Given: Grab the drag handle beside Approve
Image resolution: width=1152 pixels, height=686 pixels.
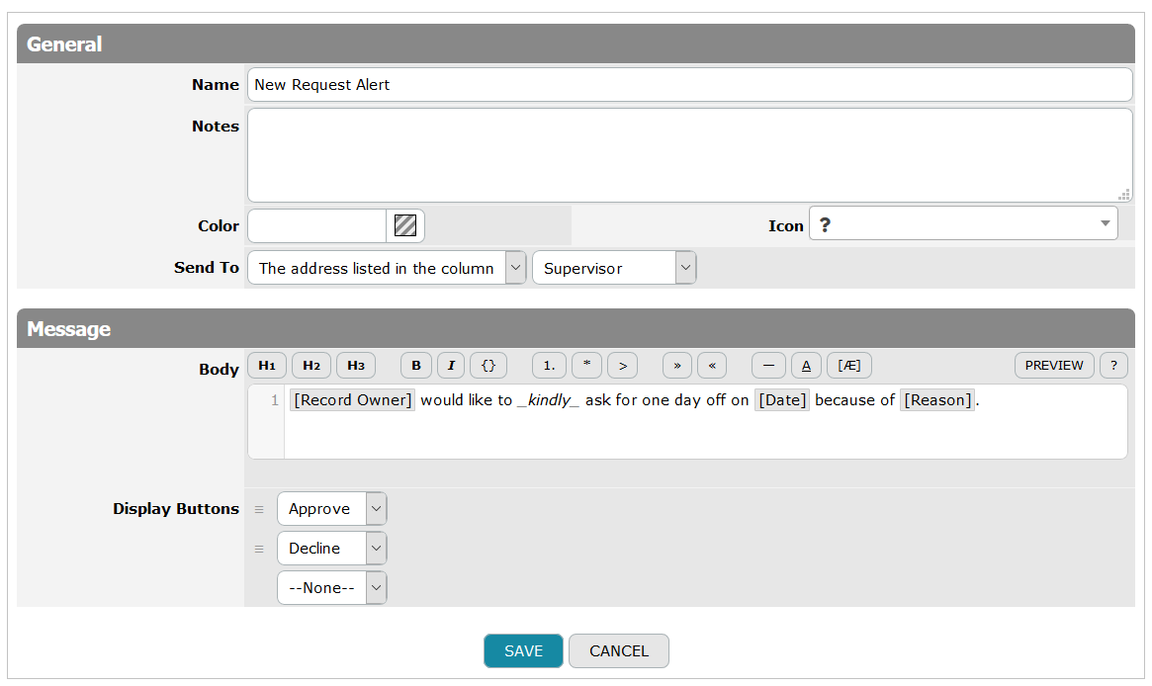Looking at the screenshot, I should [x=259, y=509].
